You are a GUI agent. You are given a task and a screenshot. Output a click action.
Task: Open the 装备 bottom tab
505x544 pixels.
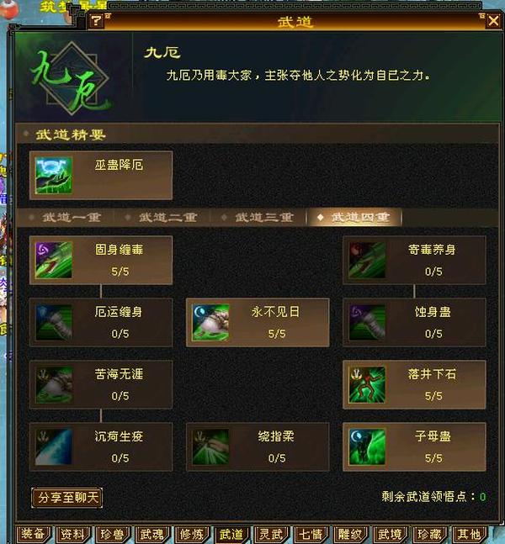pos(34,534)
